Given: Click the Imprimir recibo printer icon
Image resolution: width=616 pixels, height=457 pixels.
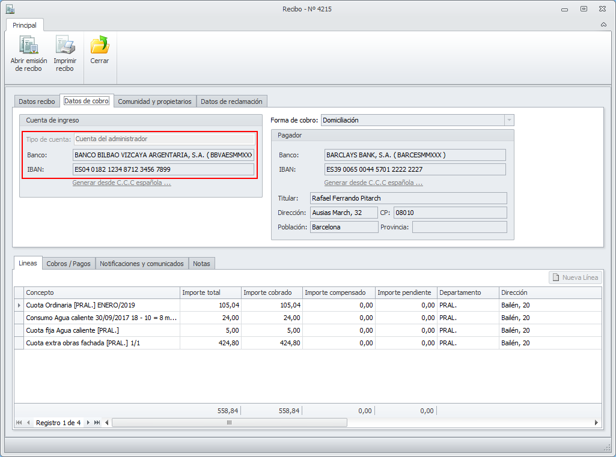Looking at the screenshot, I should tap(65, 46).
